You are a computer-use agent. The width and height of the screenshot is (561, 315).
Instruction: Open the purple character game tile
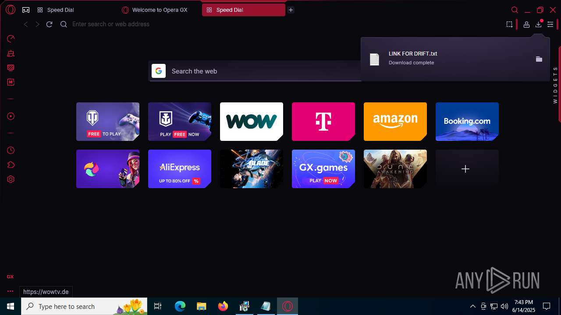tap(108, 169)
